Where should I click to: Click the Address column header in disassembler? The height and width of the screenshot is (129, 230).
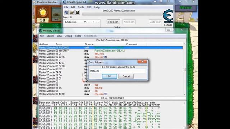pyautogui.click(x=44, y=44)
